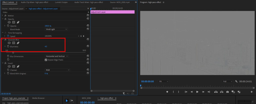Click the pen mask tool under Gaussian Blur
Image resolution: width=256 pixels, height=104 pixels.
coord(18,43)
